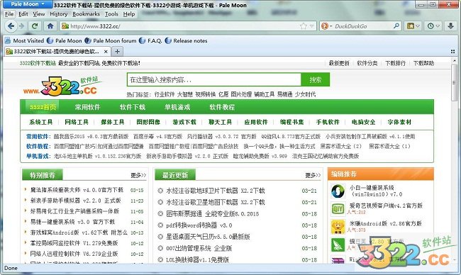Open the 系统工具 category
This screenshot has width=461, height=275.
(41, 122)
